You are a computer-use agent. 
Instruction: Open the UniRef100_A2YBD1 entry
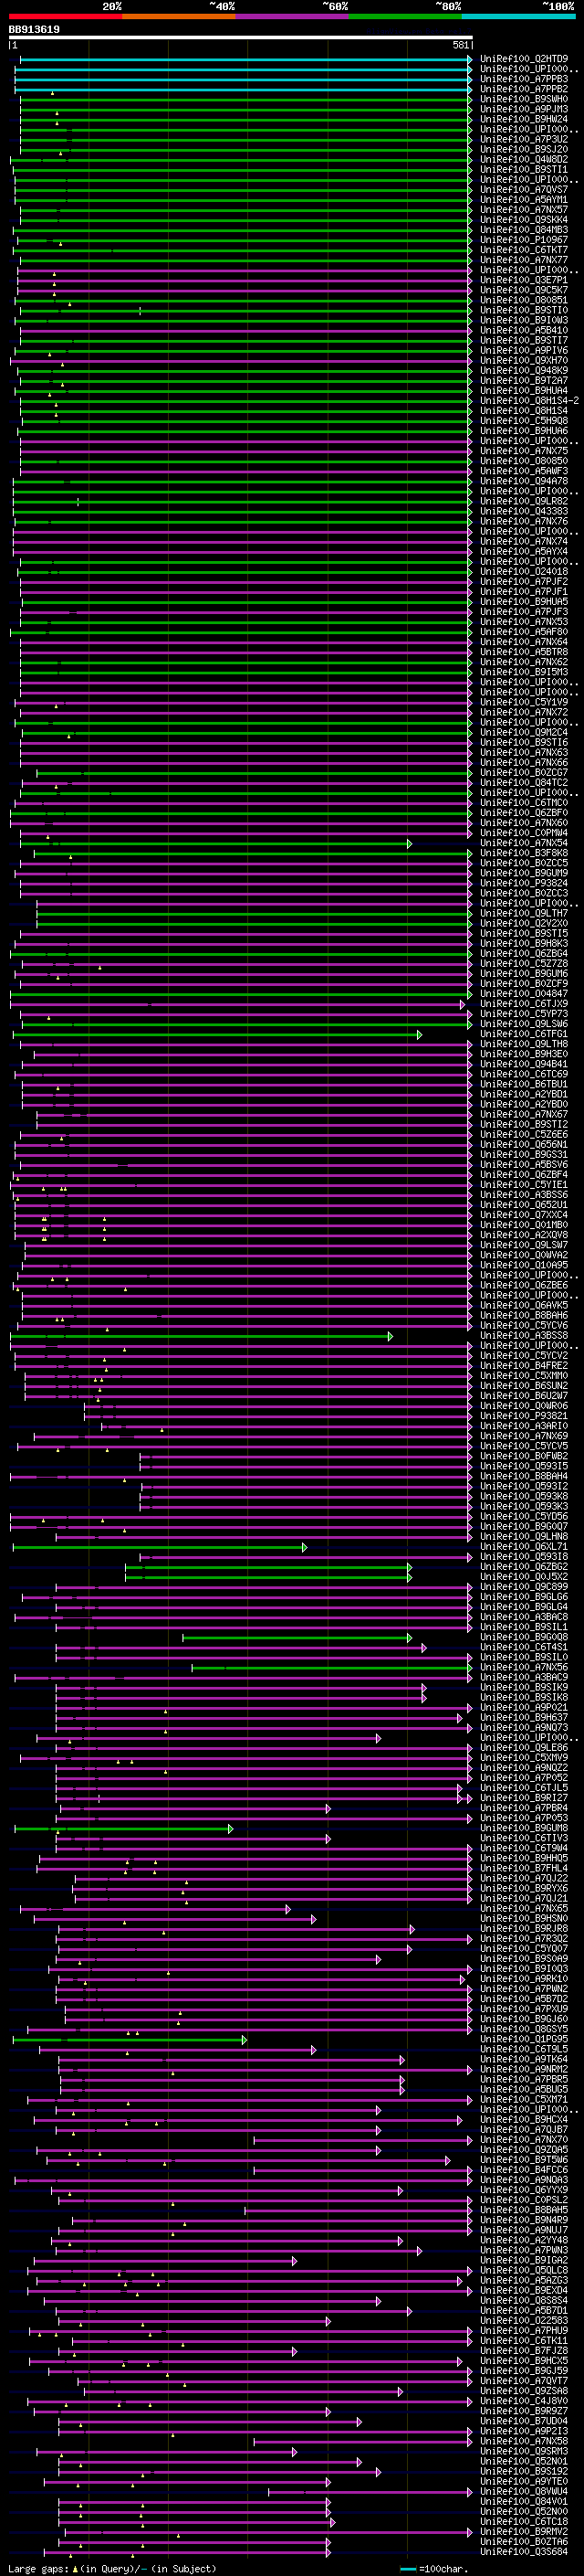pos(524,1095)
